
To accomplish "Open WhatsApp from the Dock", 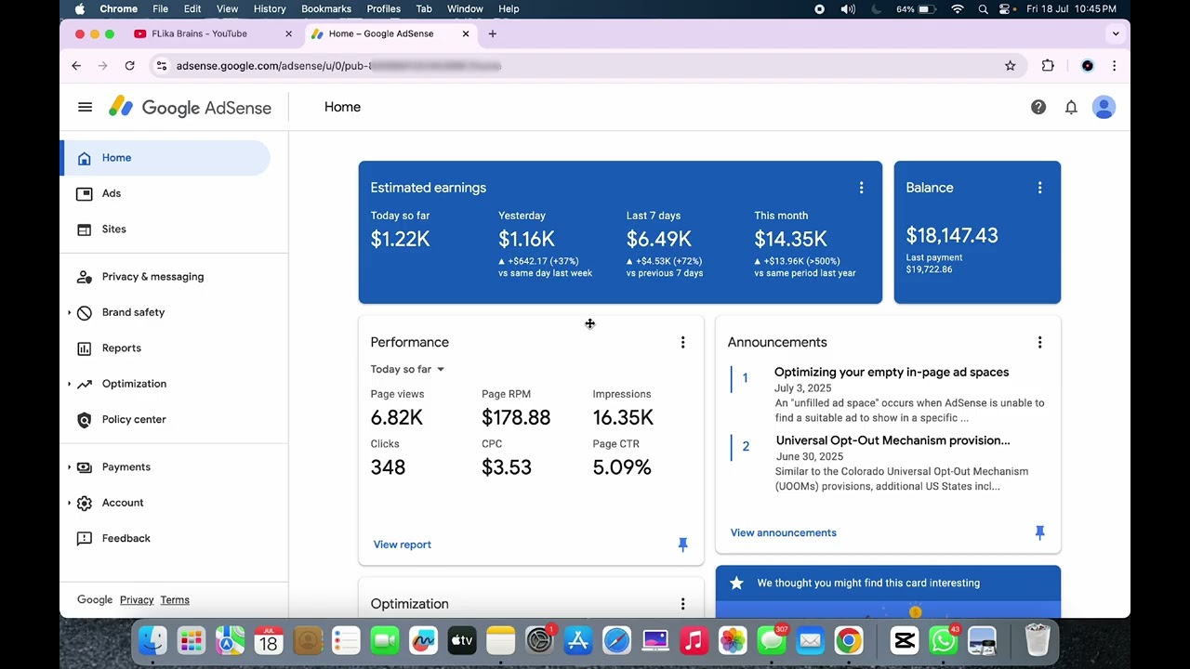I will pyautogui.click(x=943, y=641).
